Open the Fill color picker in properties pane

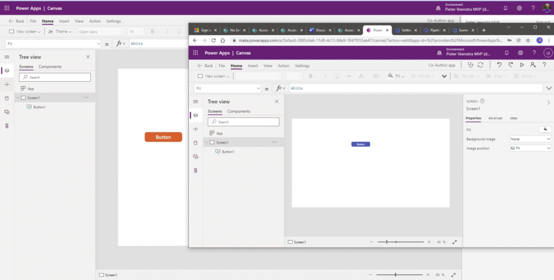545,130
